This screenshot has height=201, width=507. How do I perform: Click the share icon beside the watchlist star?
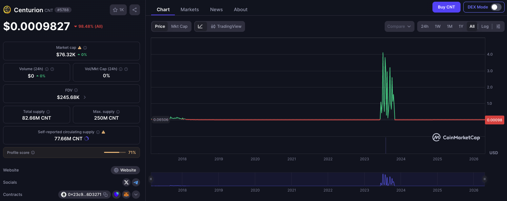135,10
